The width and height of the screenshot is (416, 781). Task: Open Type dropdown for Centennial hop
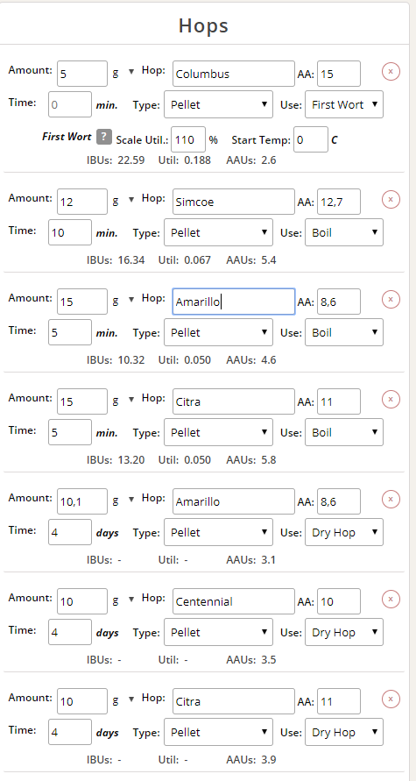pos(218,632)
